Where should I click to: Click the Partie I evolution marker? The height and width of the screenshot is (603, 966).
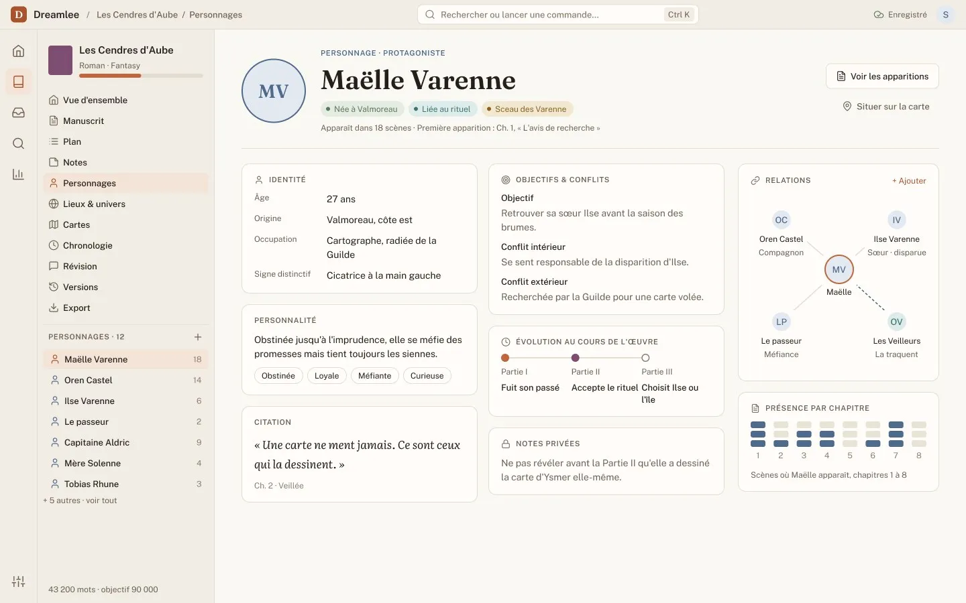coord(505,358)
